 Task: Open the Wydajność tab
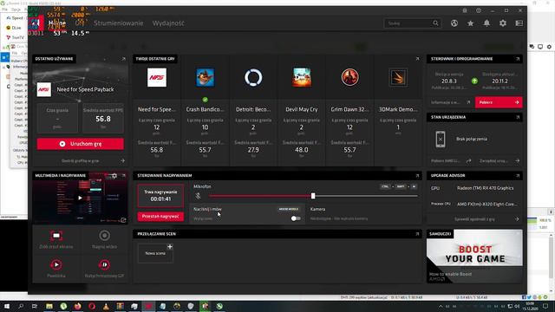pos(168,23)
